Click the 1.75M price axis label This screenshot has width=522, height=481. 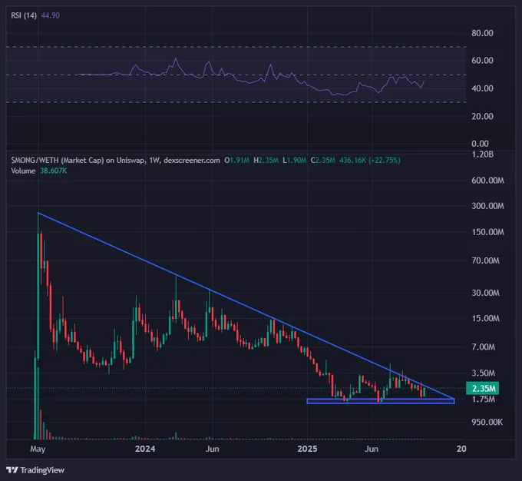484,399
